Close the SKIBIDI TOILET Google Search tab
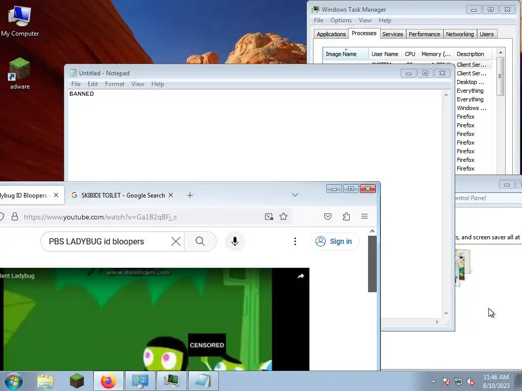522x391 pixels. (171, 195)
